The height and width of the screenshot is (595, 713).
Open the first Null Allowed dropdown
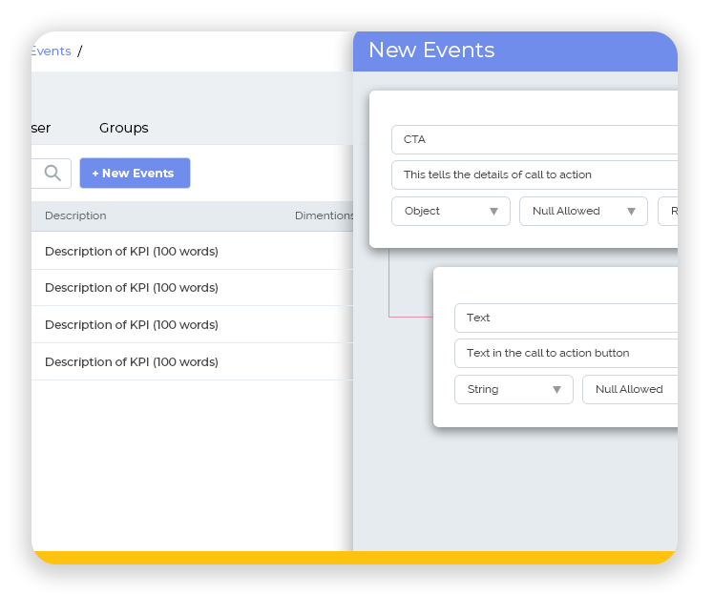tap(582, 211)
